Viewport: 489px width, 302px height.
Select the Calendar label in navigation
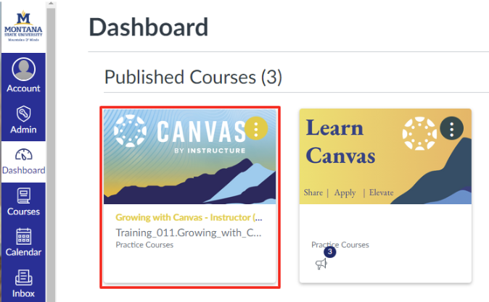[23, 252]
